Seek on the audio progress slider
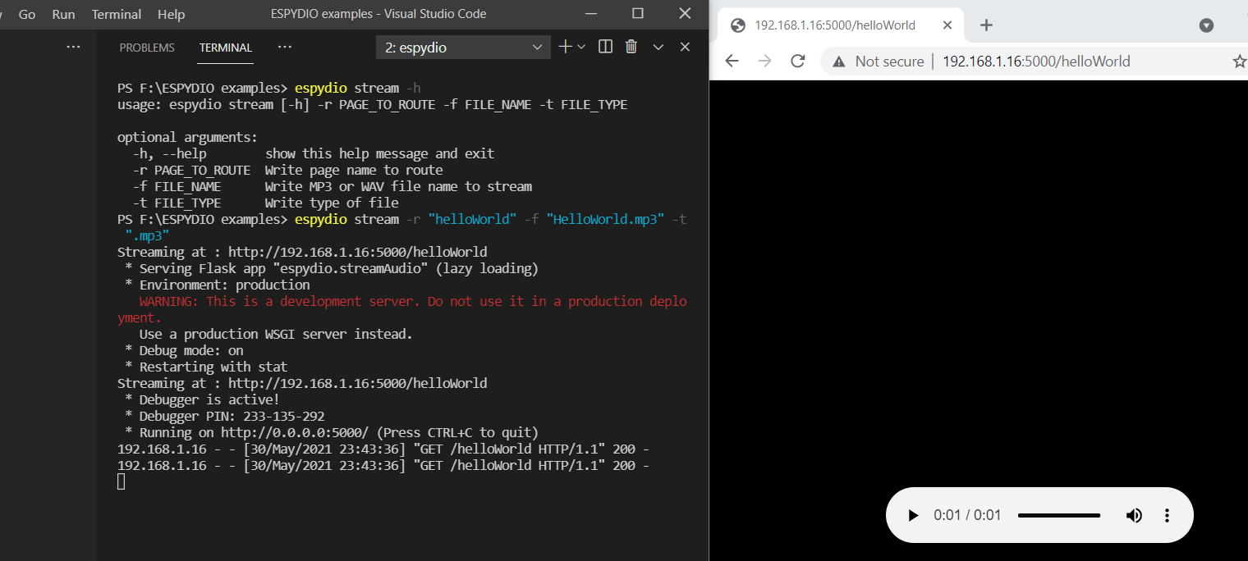The height and width of the screenshot is (561, 1248). pos(1059,516)
